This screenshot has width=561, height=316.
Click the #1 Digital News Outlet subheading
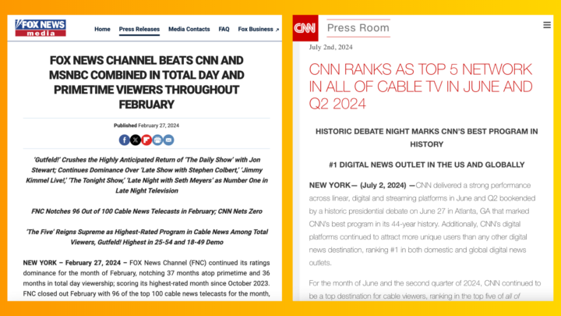point(426,165)
